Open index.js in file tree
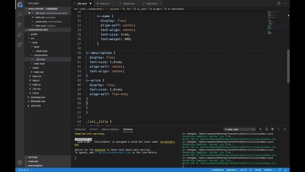The image size is (305, 172). click(36, 85)
